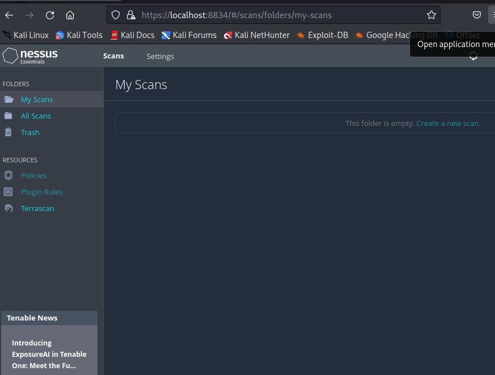Image resolution: width=495 pixels, height=375 pixels.
Task: Open the Kali Docs bookmark
Action: 133,35
